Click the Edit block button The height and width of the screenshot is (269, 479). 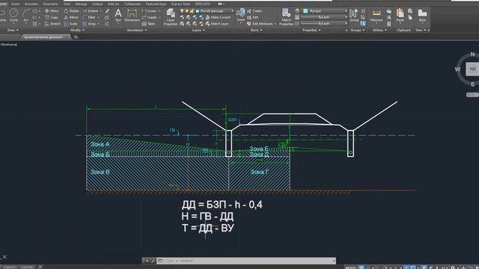253,17
